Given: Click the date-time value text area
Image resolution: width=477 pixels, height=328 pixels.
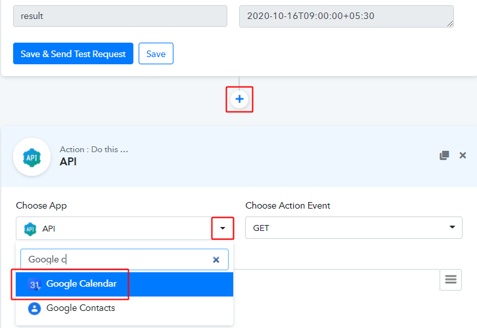Looking at the screenshot, I should point(346,16).
